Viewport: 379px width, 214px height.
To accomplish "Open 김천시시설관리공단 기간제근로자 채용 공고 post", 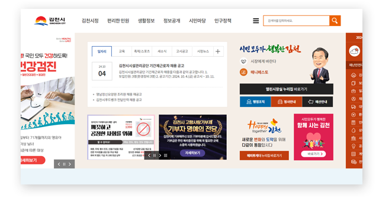I will pyautogui.click(x=152, y=66).
